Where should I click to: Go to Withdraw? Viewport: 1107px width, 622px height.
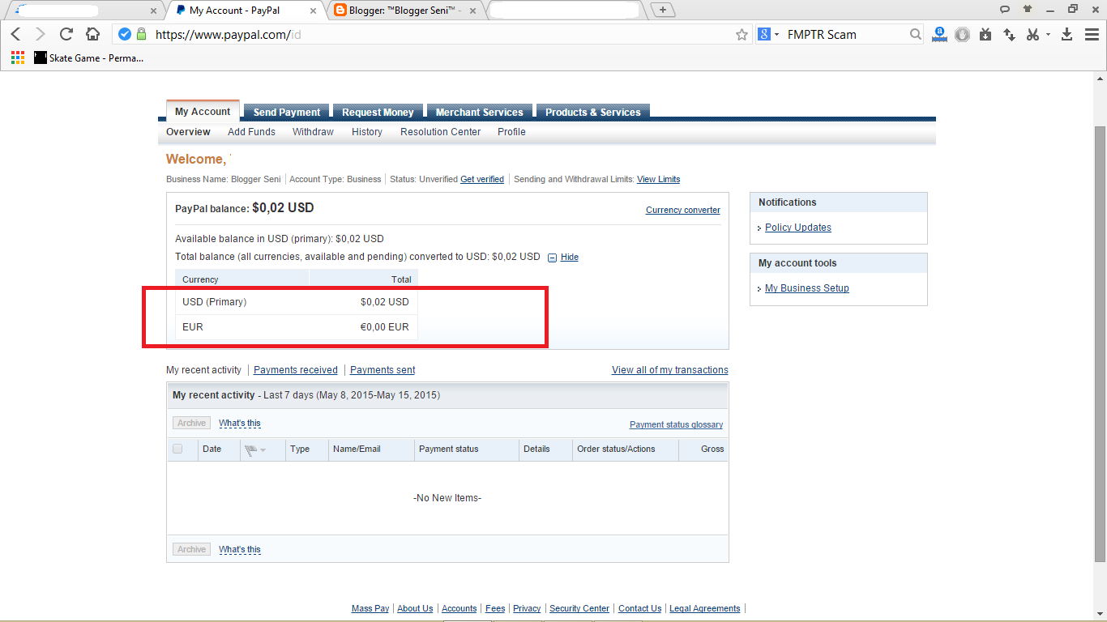click(313, 132)
